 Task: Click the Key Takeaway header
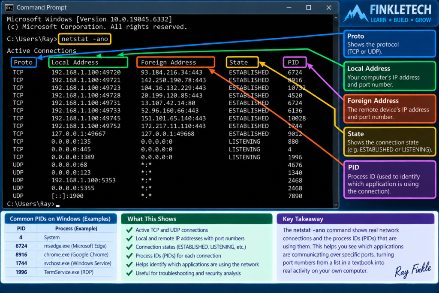pos(355,219)
